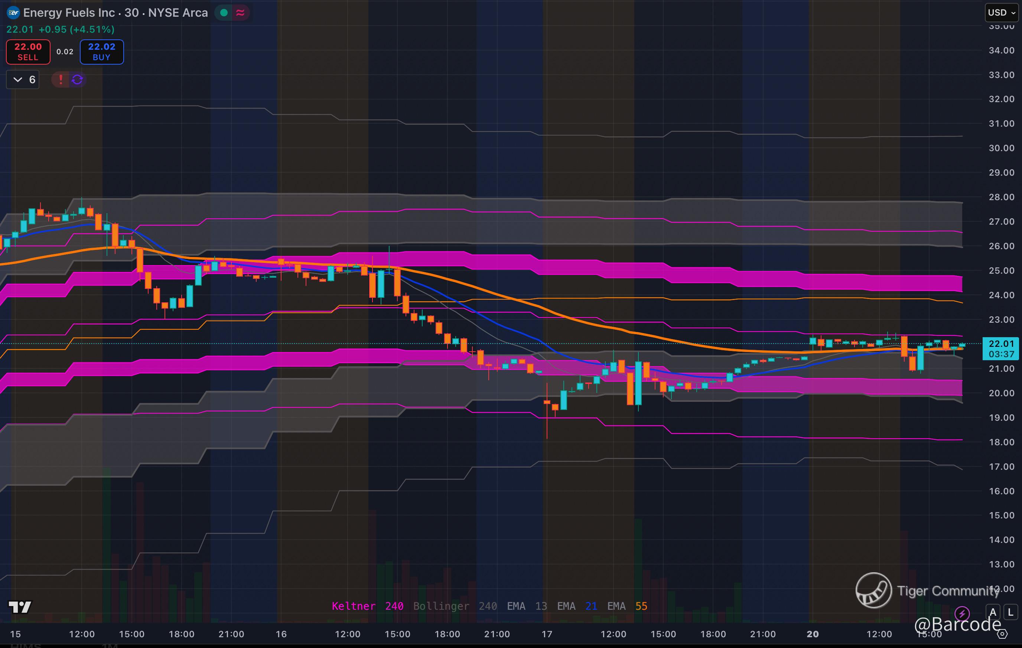This screenshot has height=648, width=1022.
Task: Open the USD currency dropdown
Action: coord(1002,13)
